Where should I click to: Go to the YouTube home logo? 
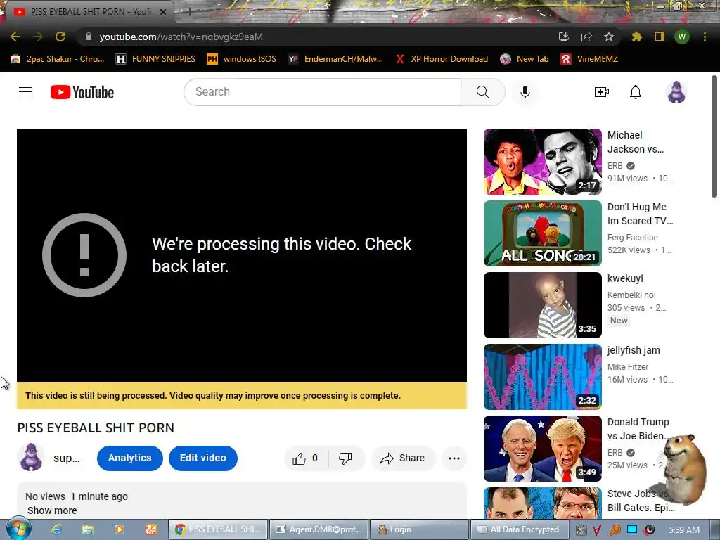coord(82,92)
